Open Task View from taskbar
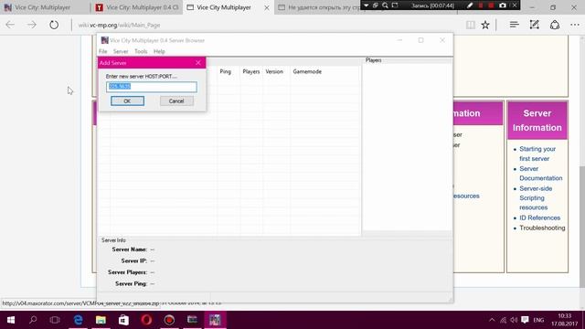Viewport: 585px width, 329px height. coord(55,320)
